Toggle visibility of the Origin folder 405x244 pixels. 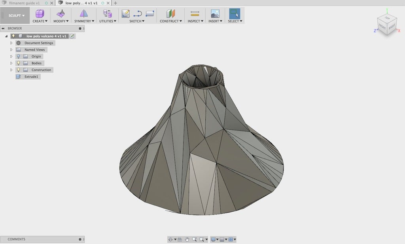[x=18, y=56]
